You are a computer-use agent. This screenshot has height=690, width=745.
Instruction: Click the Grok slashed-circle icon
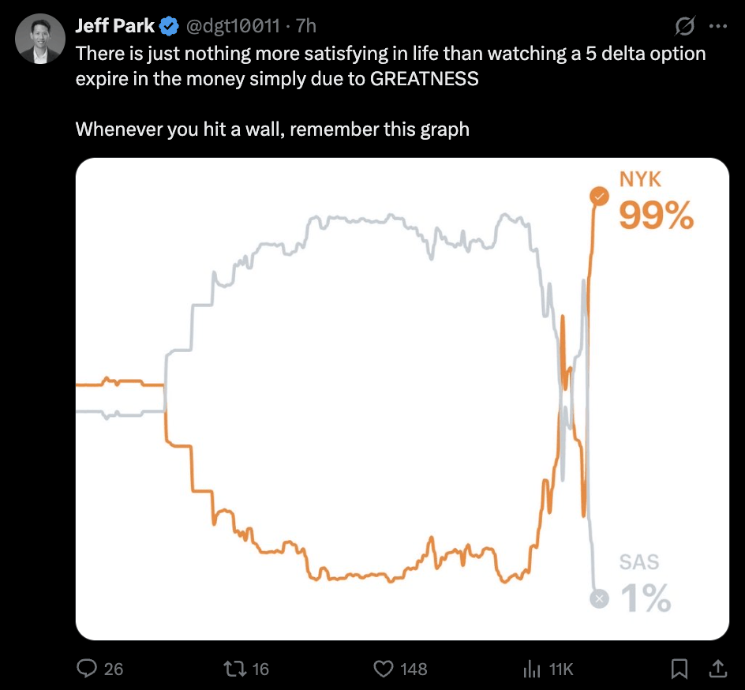pos(685,26)
